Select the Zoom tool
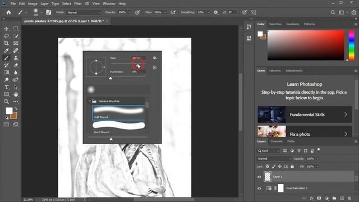Image resolution: width=359 pixels, height=202 pixels. [x=6, y=102]
